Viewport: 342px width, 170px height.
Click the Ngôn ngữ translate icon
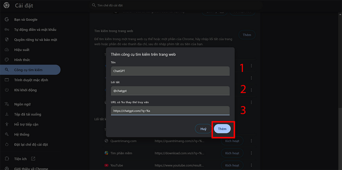pos(7,104)
